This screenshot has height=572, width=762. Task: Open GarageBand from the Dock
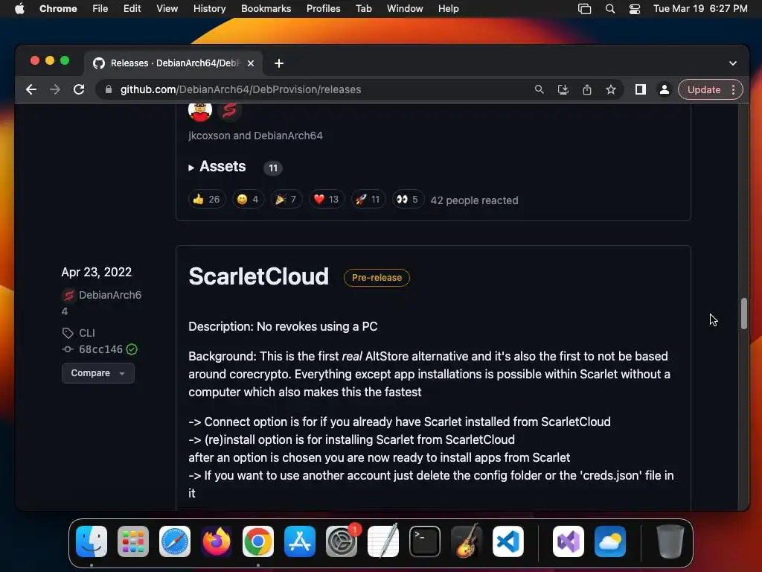click(x=467, y=541)
